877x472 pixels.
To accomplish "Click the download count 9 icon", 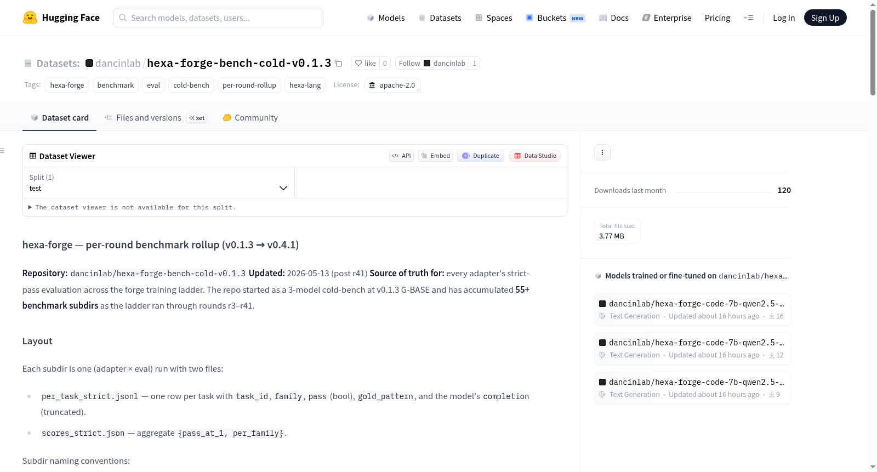I will [772, 395].
